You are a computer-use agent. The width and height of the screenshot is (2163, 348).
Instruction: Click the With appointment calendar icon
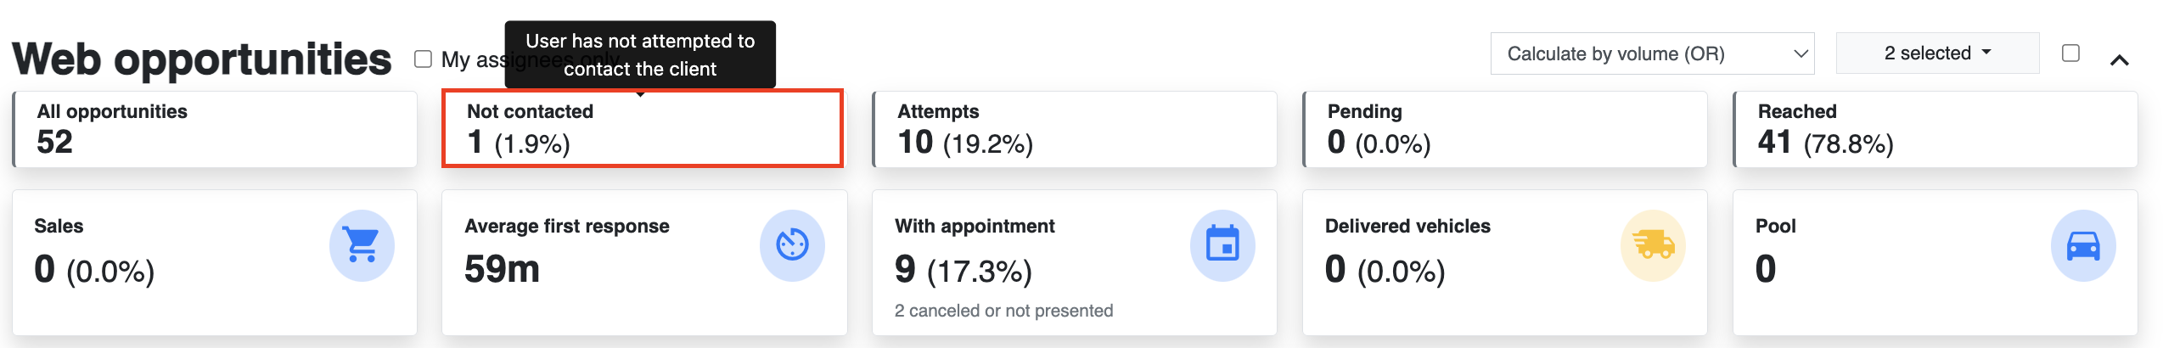1222,245
